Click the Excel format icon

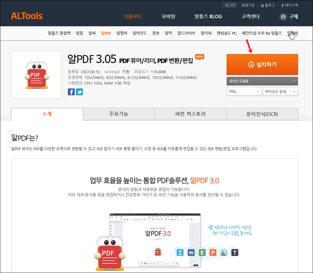202,252
